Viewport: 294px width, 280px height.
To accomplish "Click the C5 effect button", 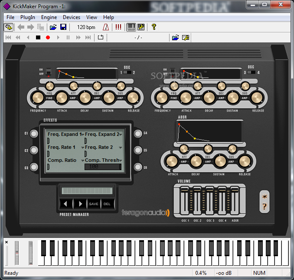I will [x=138, y=150].
